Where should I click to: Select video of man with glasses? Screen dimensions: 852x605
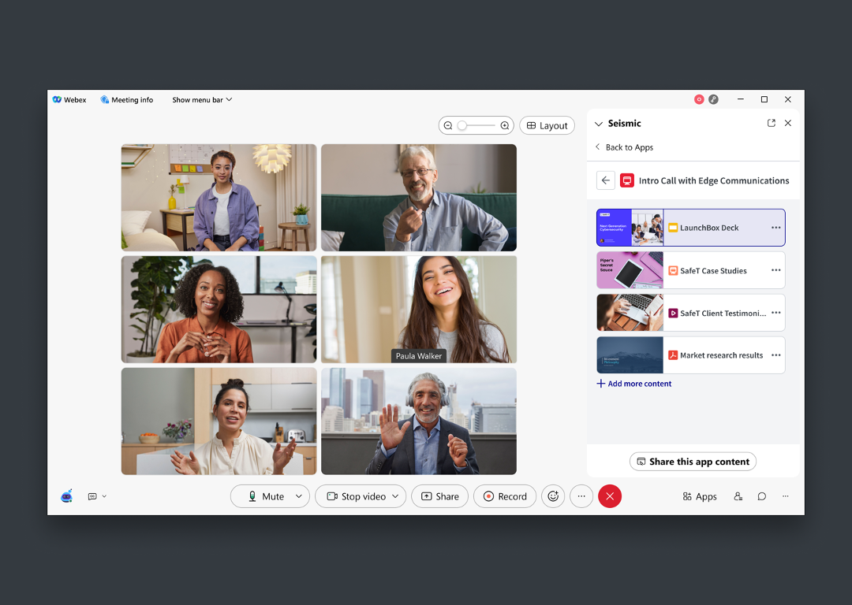(x=419, y=198)
